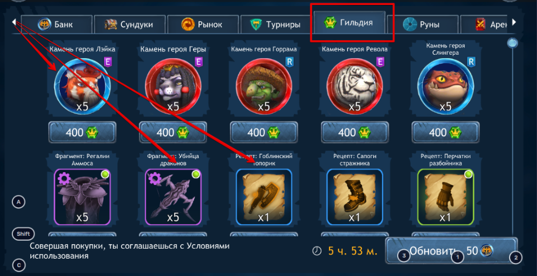Switch to the Руны tab

click(x=423, y=24)
